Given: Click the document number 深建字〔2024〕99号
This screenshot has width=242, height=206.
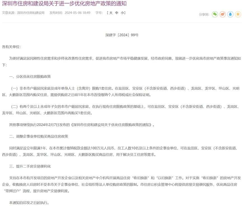Looking at the screenshot, I should click(x=122, y=35).
